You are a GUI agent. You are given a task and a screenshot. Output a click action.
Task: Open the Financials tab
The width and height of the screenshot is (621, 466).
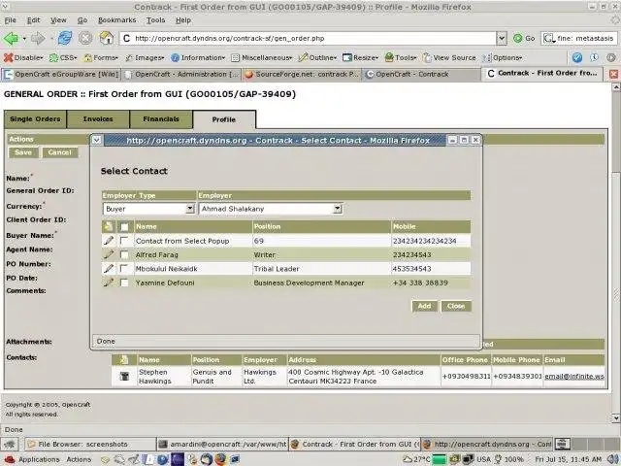coord(161,119)
